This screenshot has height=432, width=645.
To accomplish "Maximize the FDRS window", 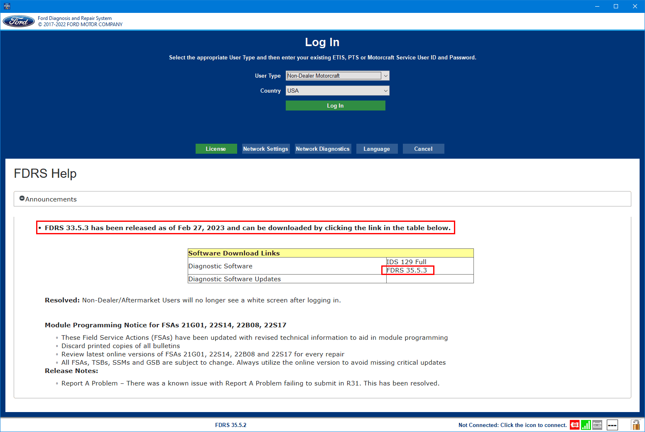I will (616, 6).
